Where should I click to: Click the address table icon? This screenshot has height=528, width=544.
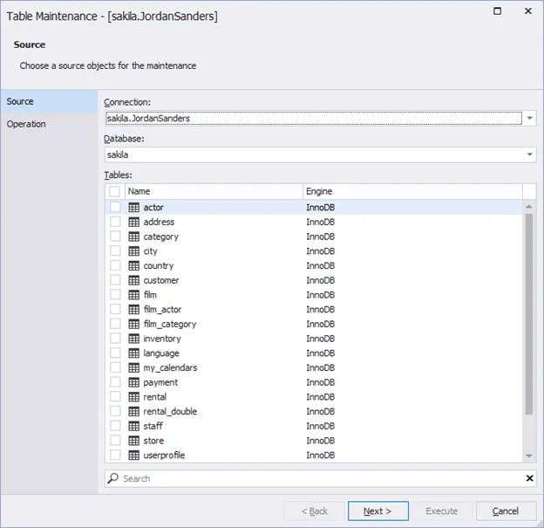click(x=134, y=222)
